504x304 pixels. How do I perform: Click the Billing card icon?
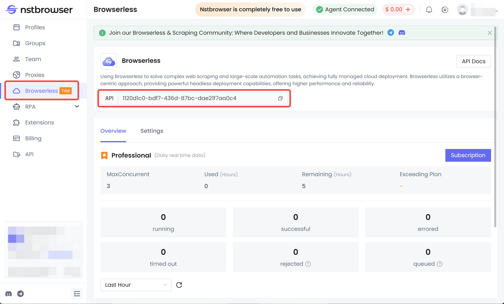pyautogui.click(x=17, y=138)
